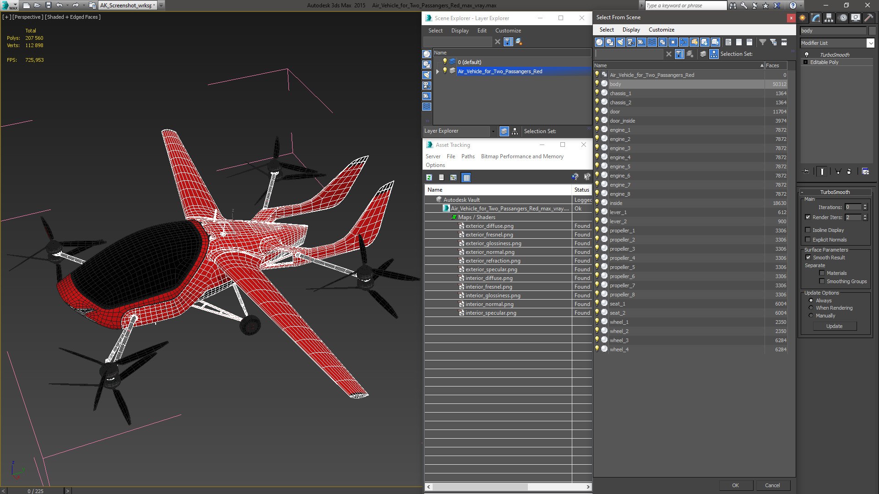Click the TurboSmooth Update button

[x=834, y=326]
